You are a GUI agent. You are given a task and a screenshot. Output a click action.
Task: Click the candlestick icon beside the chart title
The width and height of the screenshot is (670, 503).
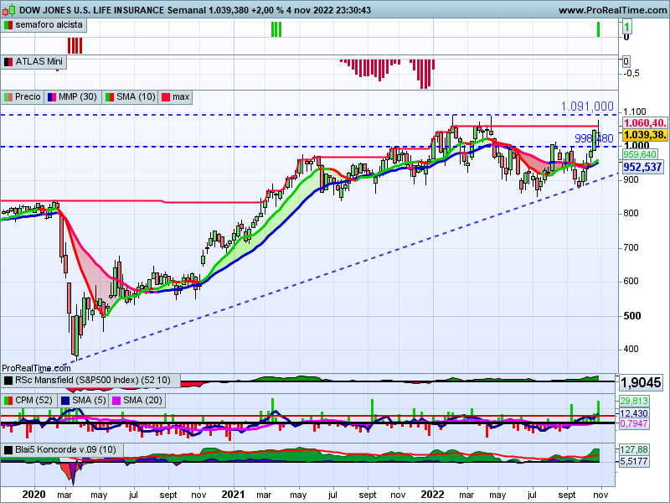tap(8, 9)
